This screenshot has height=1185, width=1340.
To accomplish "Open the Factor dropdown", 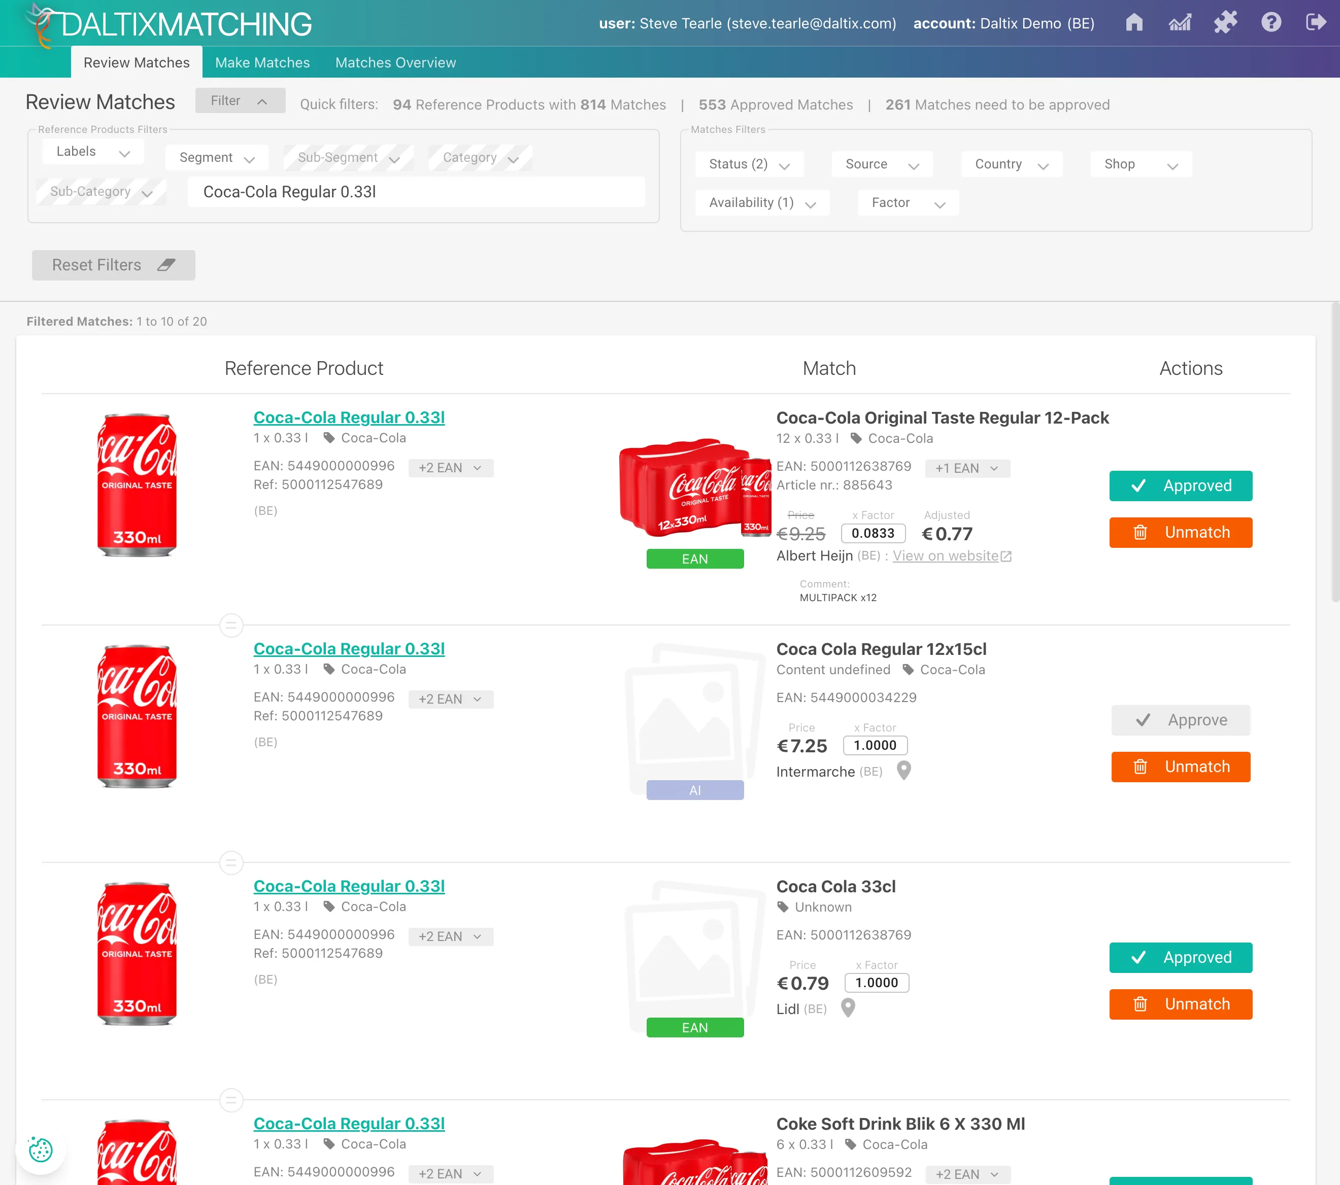I will click(908, 203).
